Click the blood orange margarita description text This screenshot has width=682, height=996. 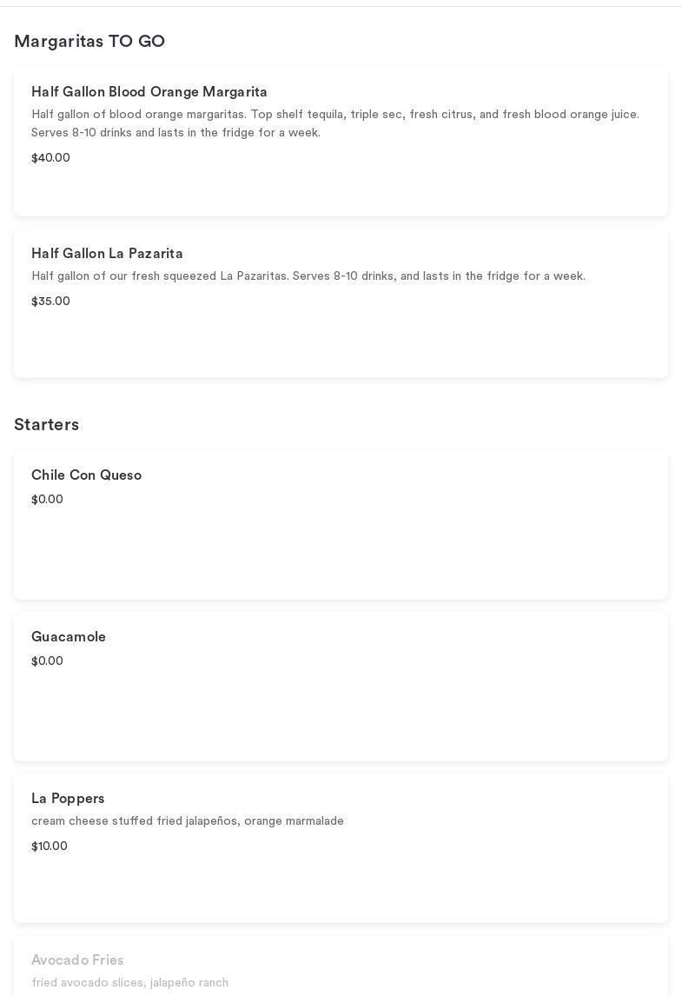coord(334,123)
